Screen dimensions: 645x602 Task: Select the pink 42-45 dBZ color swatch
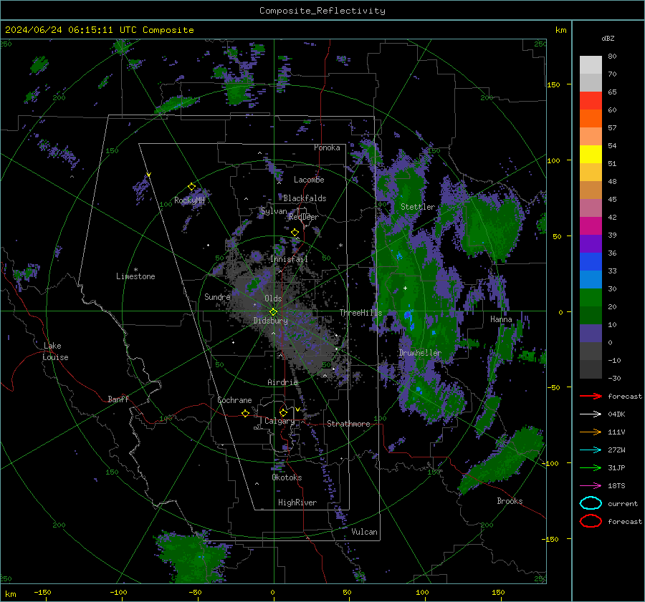click(x=591, y=208)
